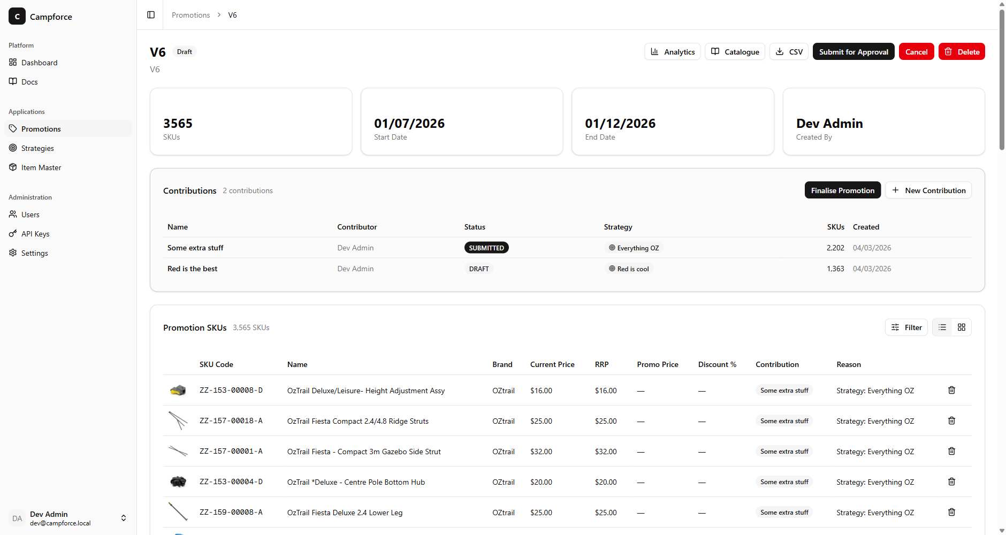The height and width of the screenshot is (535, 1006).
Task: Click 'Everything OZ' strategy tag
Action: coord(634,248)
